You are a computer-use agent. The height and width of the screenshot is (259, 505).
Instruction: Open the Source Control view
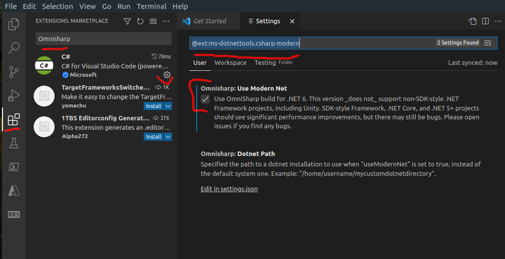(x=13, y=72)
